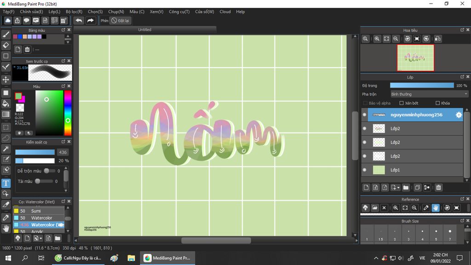Image resolution: width=471 pixels, height=265 pixels.
Task: Choose brush size 1.5 preset
Action: coord(380,233)
